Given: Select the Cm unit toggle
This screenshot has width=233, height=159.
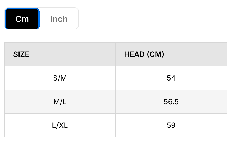Looking at the screenshot, I should click(x=22, y=19).
